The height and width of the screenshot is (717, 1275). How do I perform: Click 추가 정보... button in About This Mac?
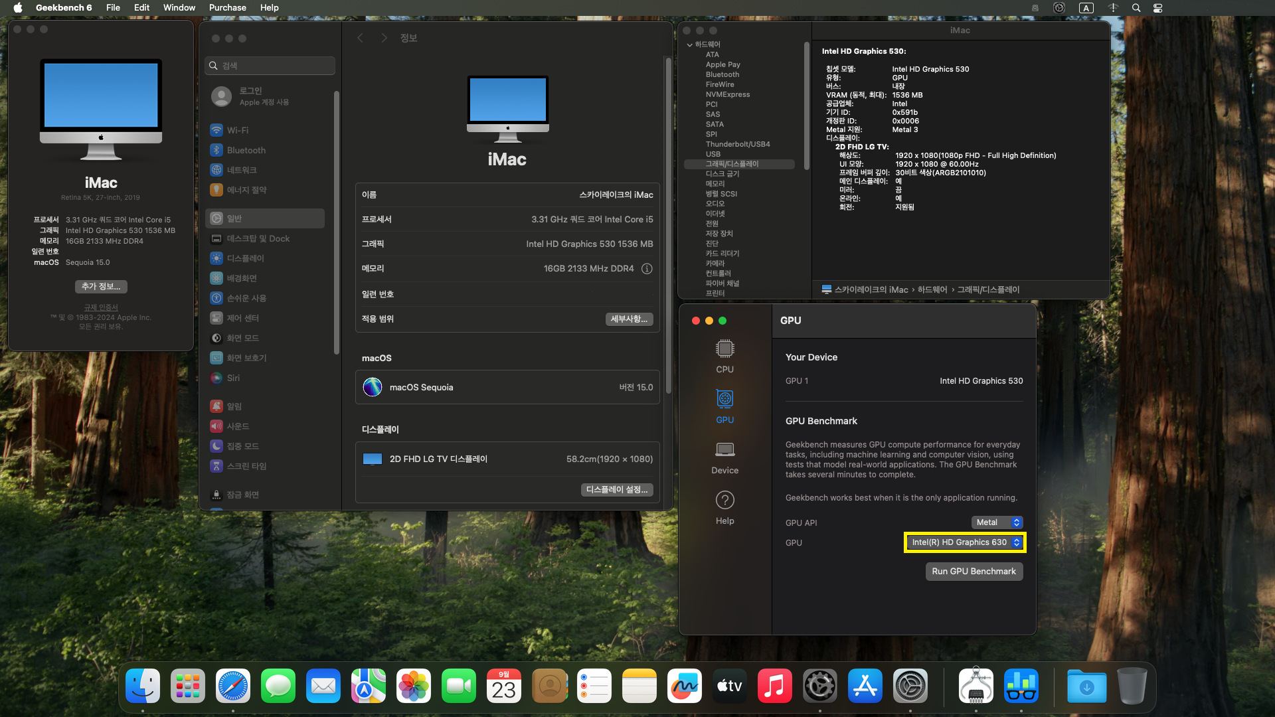pos(101,286)
